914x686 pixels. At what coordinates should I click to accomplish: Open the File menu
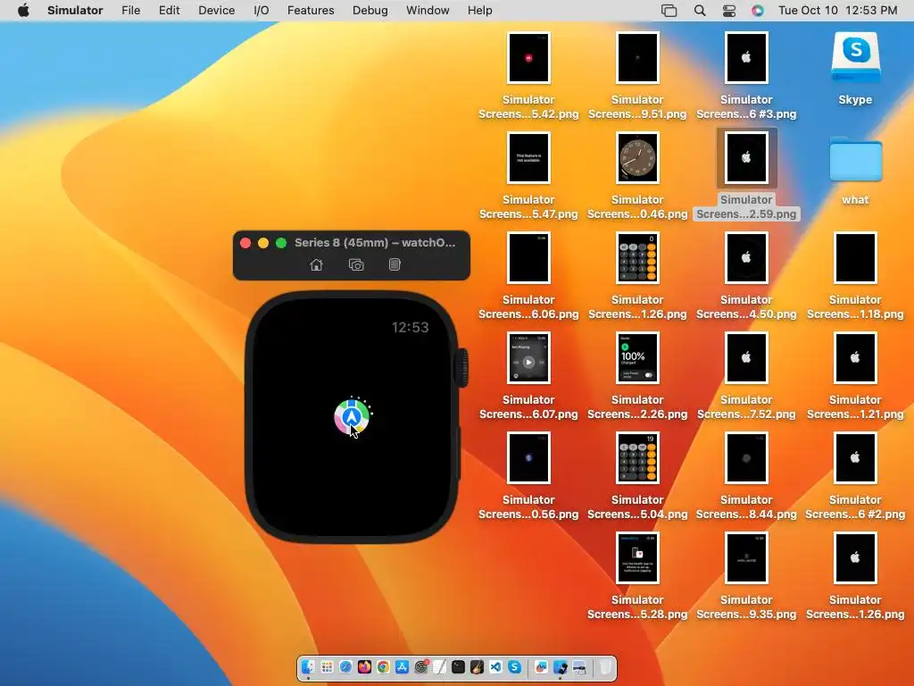click(x=130, y=11)
